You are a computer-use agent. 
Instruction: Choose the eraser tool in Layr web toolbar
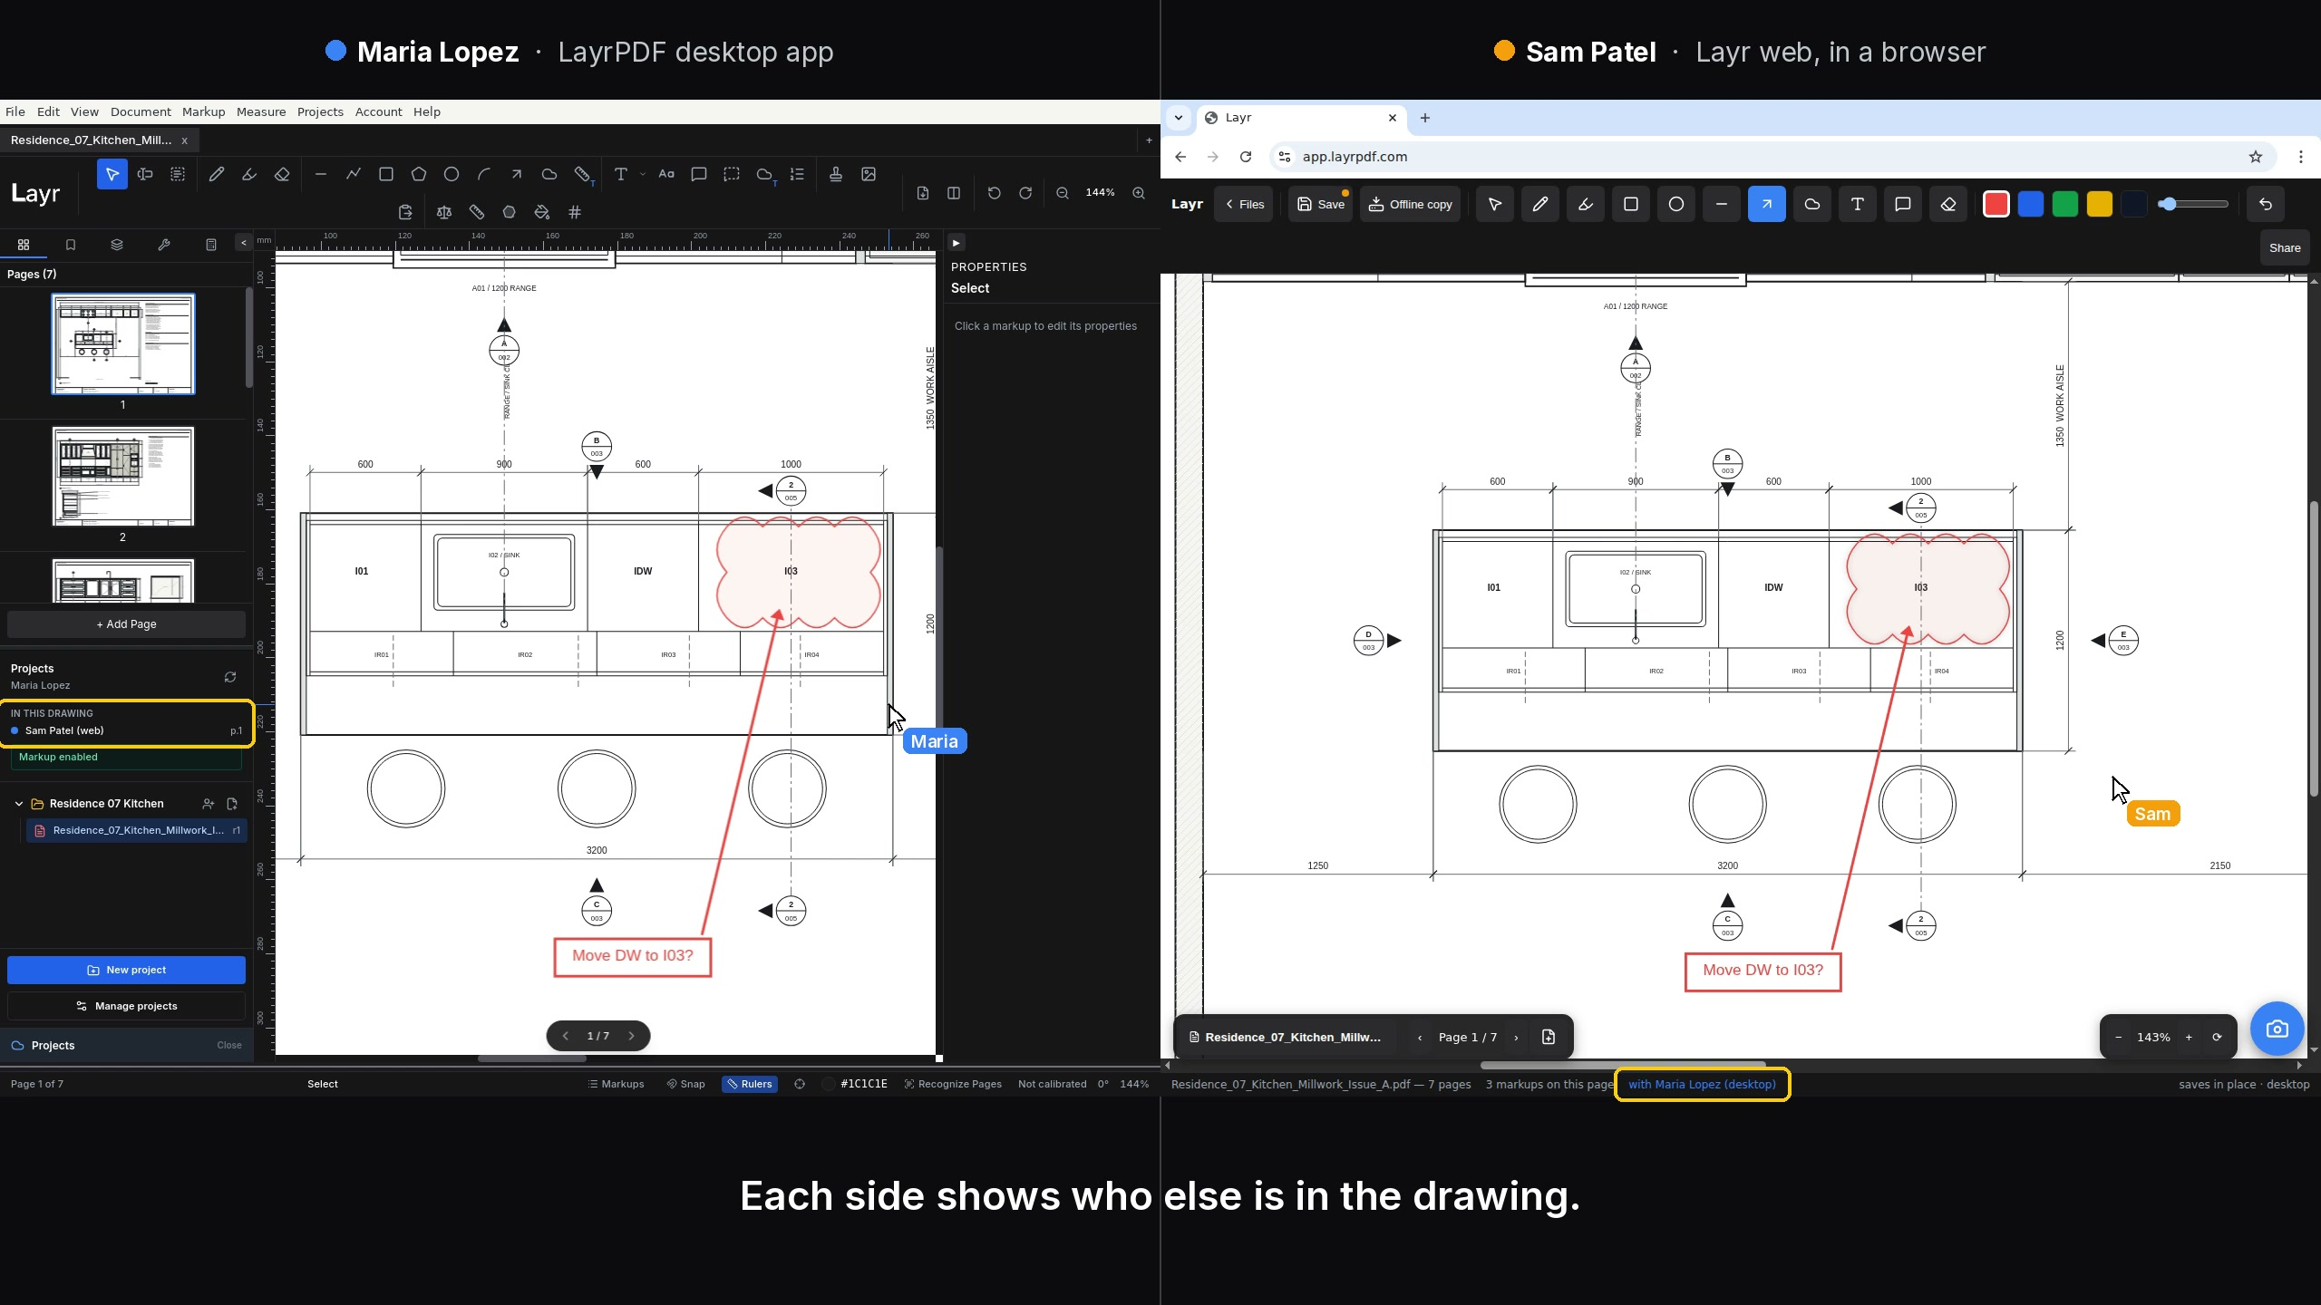pyautogui.click(x=1947, y=204)
